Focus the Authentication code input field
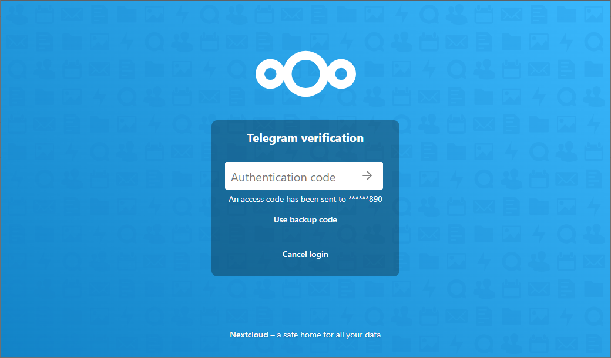 coord(304,176)
